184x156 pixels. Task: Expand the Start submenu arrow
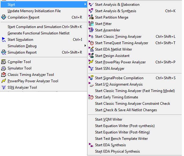pos(85,5)
